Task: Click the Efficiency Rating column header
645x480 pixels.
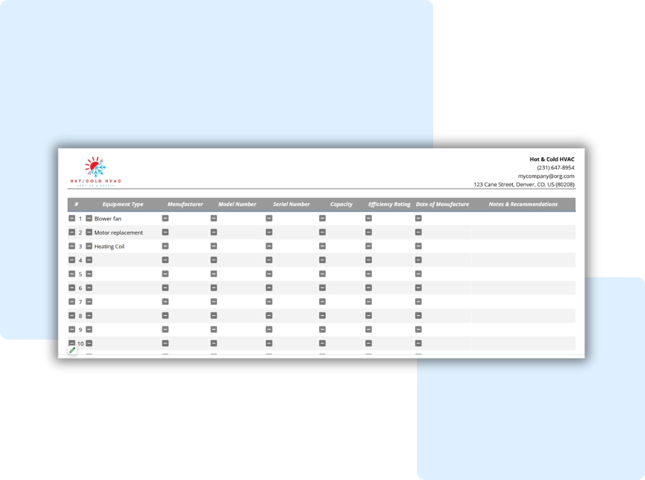Action: (389, 205)
